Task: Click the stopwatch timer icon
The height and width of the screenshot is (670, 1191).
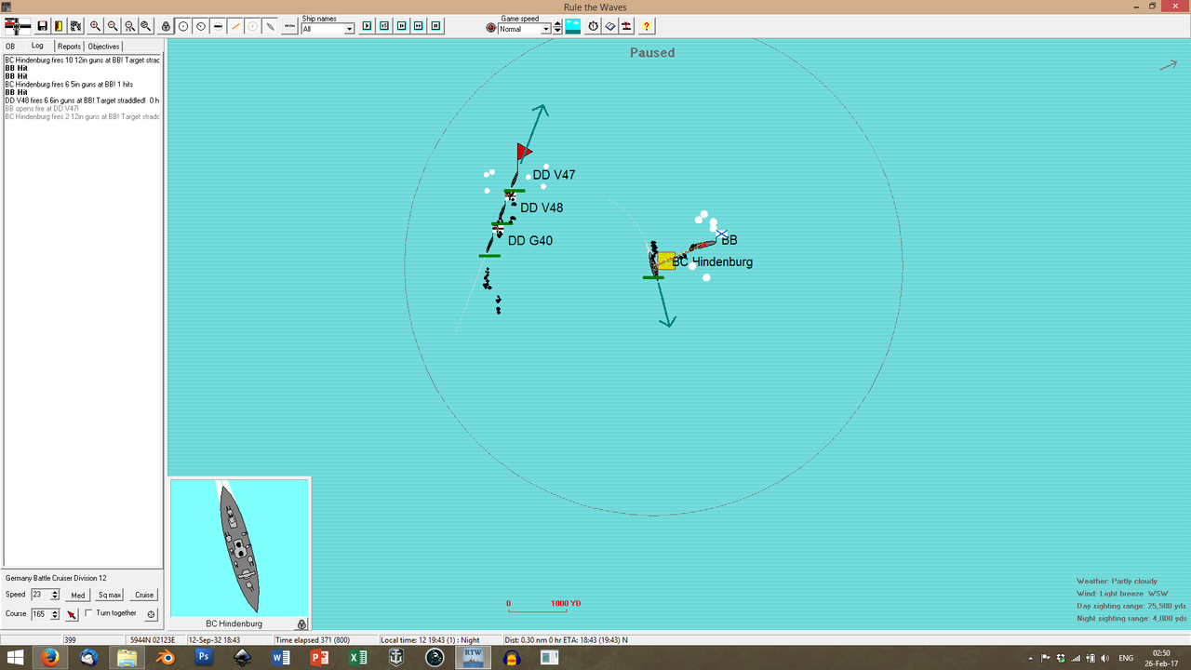Action: click(x=592, y=26)
